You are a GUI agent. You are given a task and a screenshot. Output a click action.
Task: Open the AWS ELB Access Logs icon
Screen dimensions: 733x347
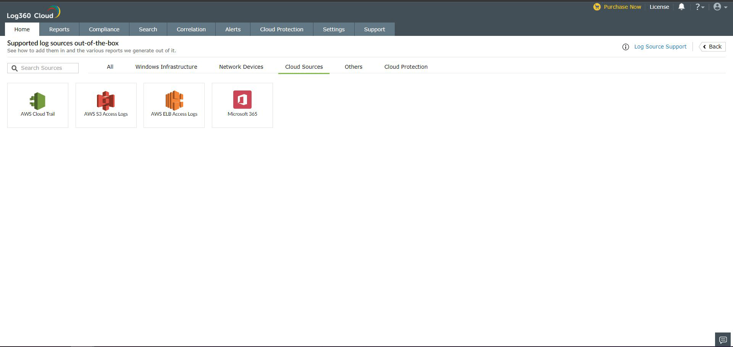point(174,100)
